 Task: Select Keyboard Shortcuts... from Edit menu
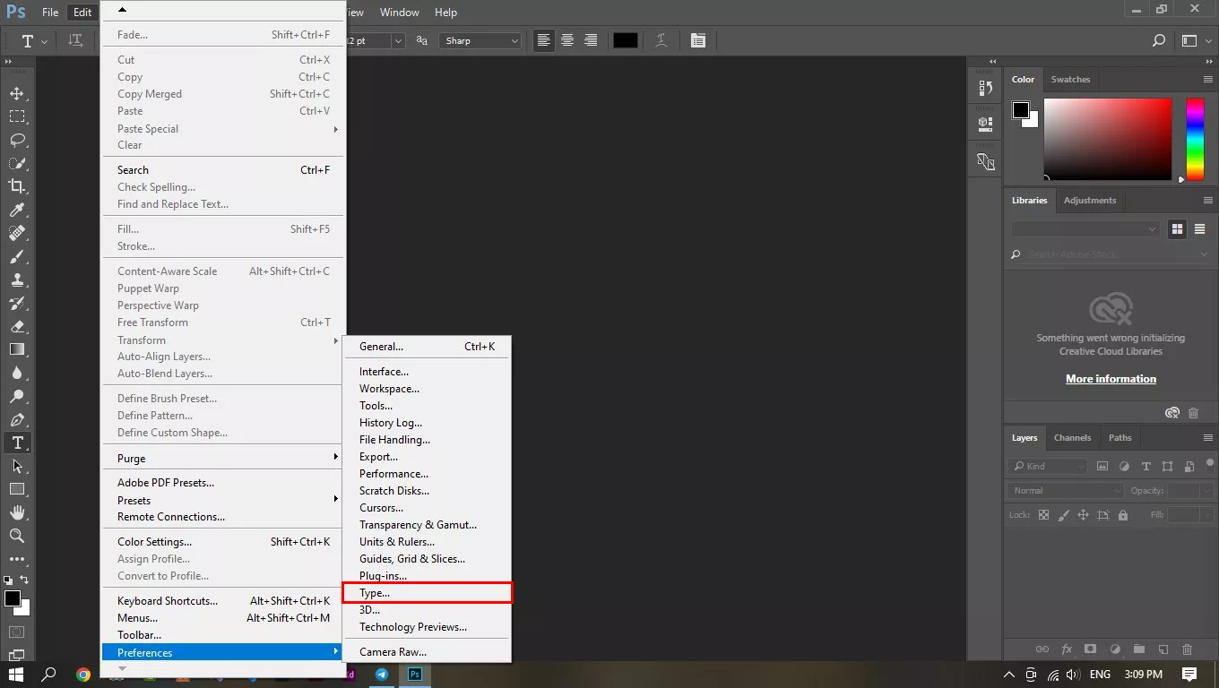click(223, 601)
